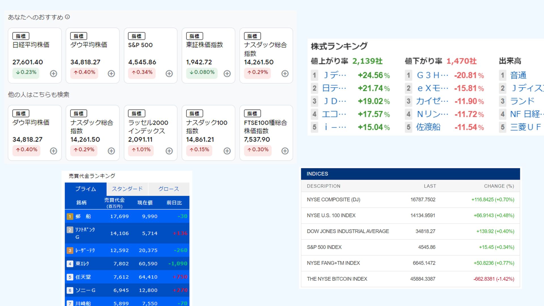The image size is (544, 306).
Task: Add 日経平均株価 card with plus icon
Action: tap(53, 74)
